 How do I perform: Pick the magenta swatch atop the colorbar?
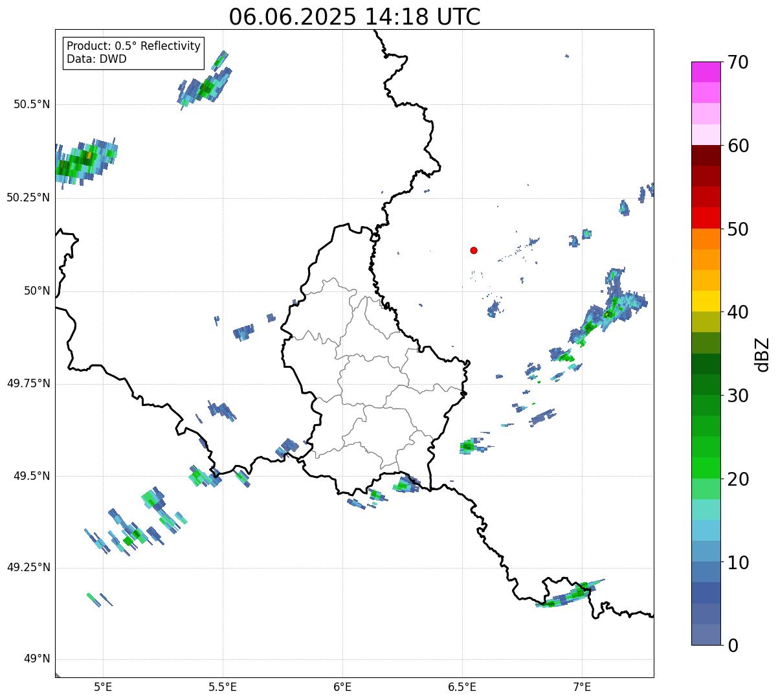tap(706, 72)
